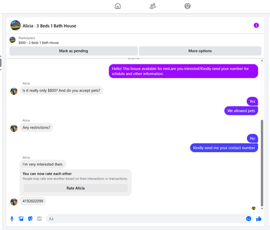270x230 pixels.
Task: Click the 'We allowed pets' message bubble
Action: coord(241,111)
